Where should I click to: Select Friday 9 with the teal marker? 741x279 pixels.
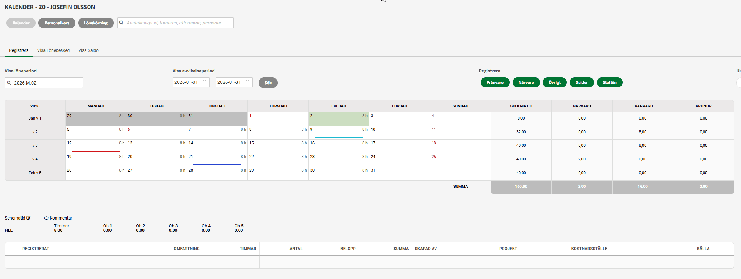339,133
